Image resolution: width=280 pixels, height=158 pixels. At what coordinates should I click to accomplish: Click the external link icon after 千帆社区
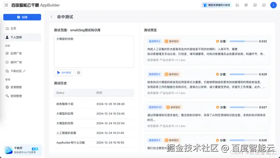24,71
